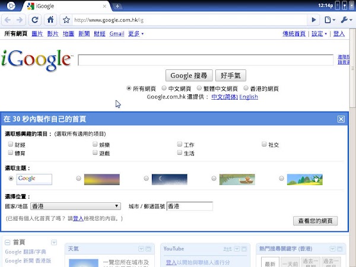Select the 繁體中文網頁 radio button
Image resolution: width=356 pixels, height=267 pixels.
(199, 88)
